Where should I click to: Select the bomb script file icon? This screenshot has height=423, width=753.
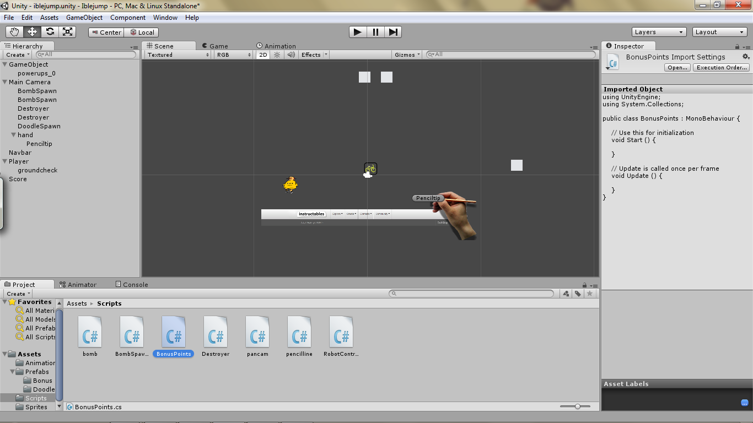[90, 332]
